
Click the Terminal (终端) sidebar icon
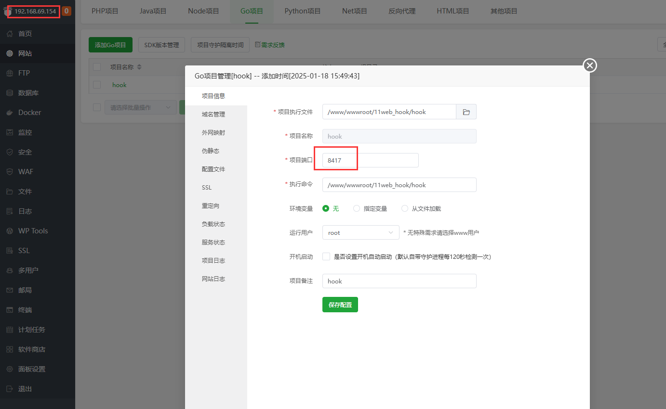(x=10, y=310)
